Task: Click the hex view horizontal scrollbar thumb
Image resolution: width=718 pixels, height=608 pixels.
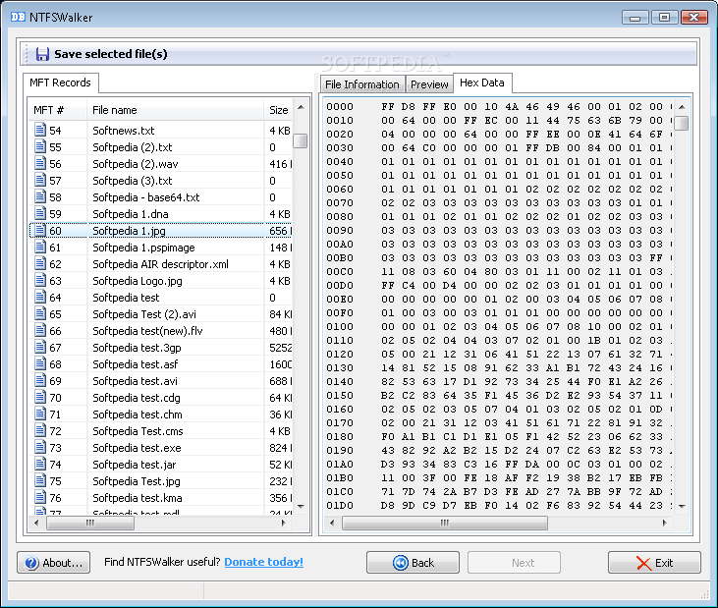Action: point(445,523)
